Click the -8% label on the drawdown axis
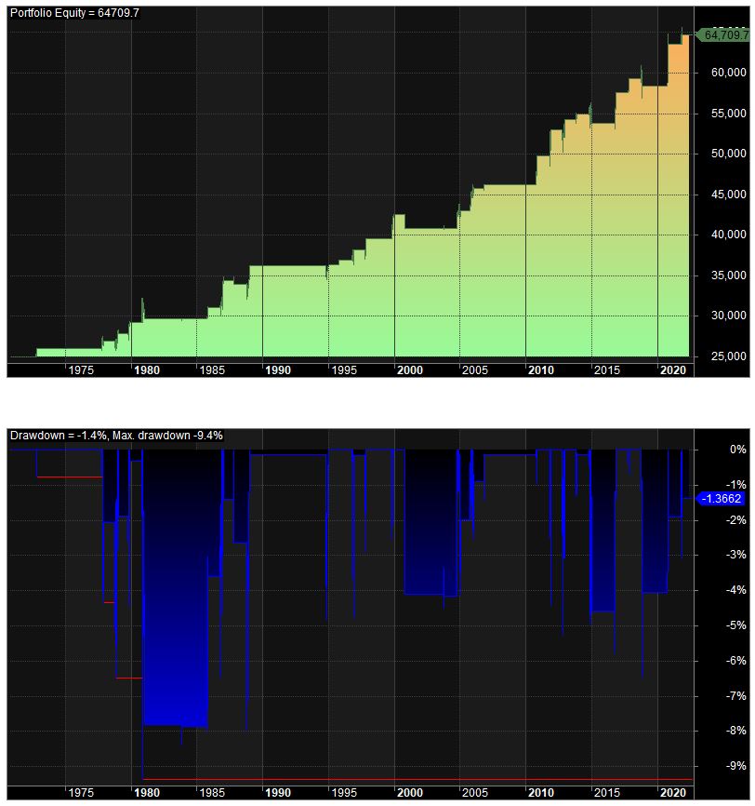Viewport: 755px width, 806px height. [x=736, y=731]
